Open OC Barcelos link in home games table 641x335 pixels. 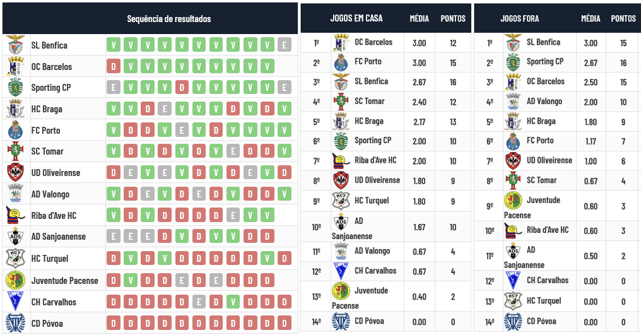[373, 42]
